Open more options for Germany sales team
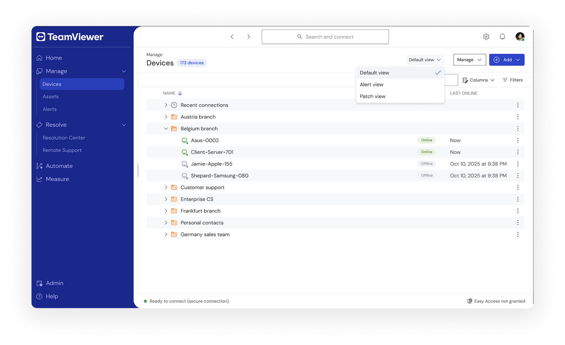This screenshot has width=565, height=345. coord(518,235)
